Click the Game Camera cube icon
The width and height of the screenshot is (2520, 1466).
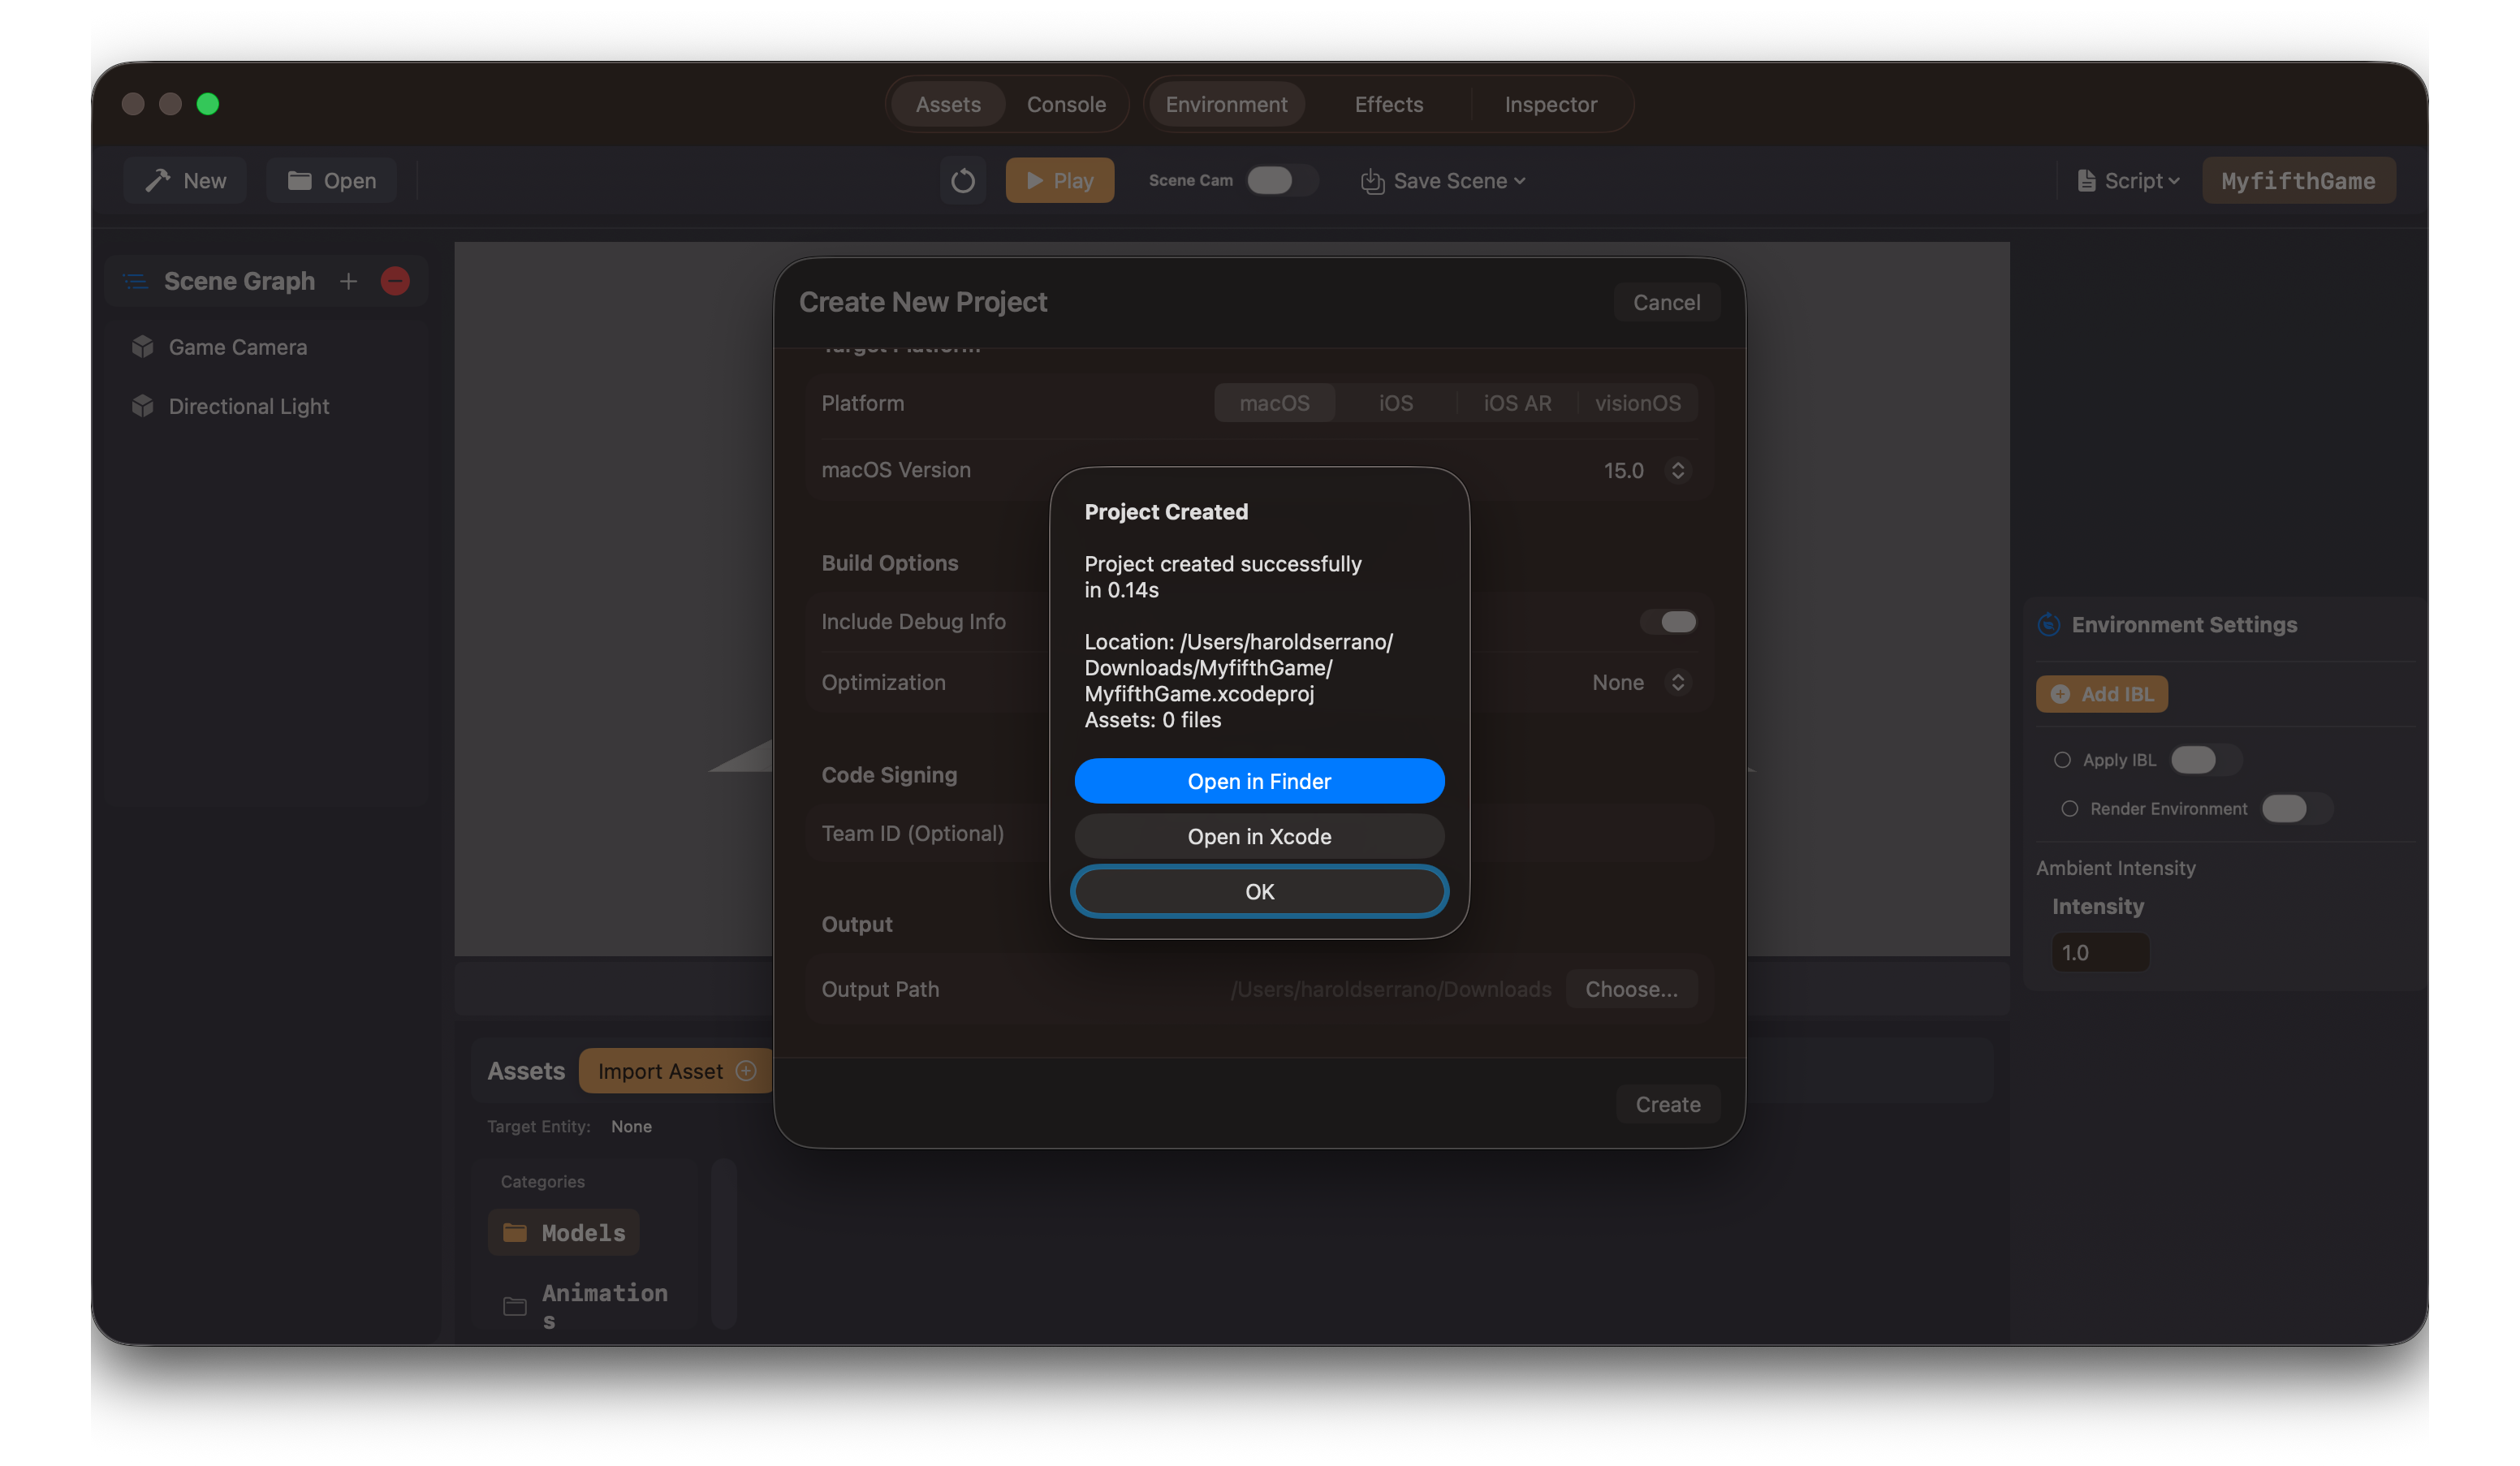143,346
